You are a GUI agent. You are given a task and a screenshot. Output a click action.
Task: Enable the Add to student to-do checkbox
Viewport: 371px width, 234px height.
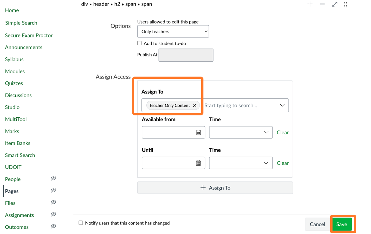(139, 43)
